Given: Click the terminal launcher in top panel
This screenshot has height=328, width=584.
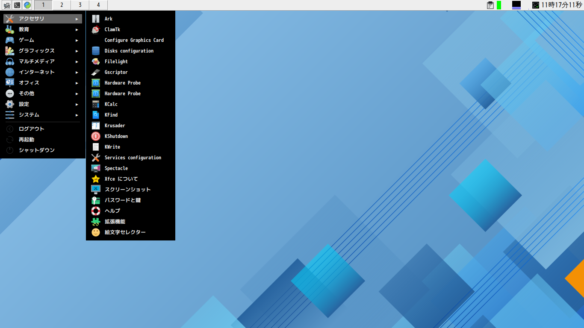Looking at the screenshot, I should (x=17, y=5).
